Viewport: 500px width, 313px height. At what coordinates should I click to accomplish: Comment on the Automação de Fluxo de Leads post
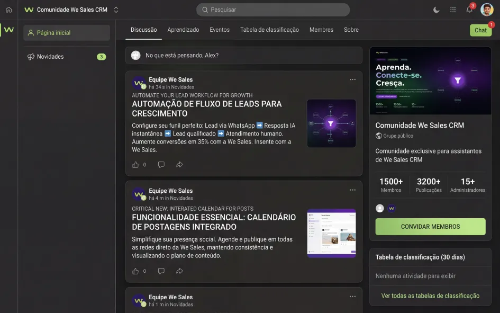161,165
